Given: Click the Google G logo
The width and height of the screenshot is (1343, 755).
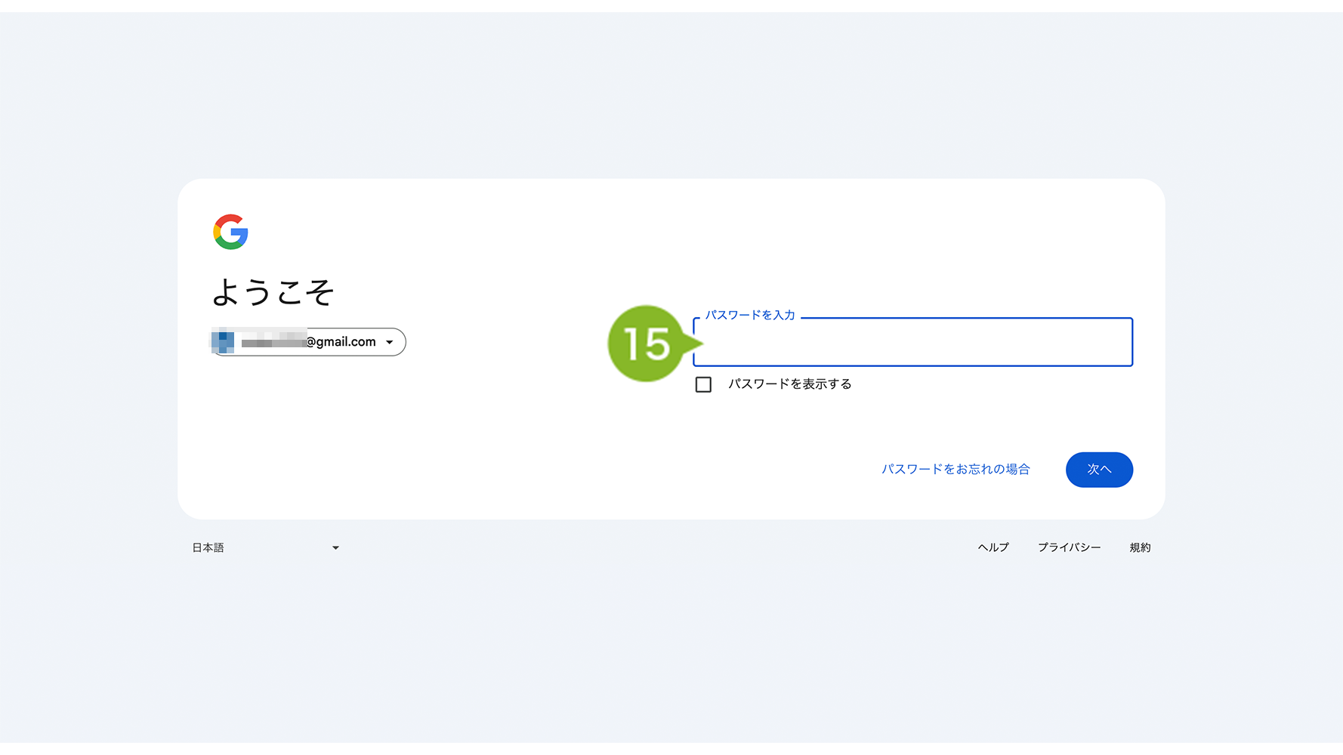Looking at the screenshot, I should pos(230,232).
